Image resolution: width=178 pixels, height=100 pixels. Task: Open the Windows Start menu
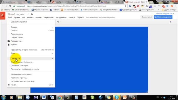pos(4,97)
